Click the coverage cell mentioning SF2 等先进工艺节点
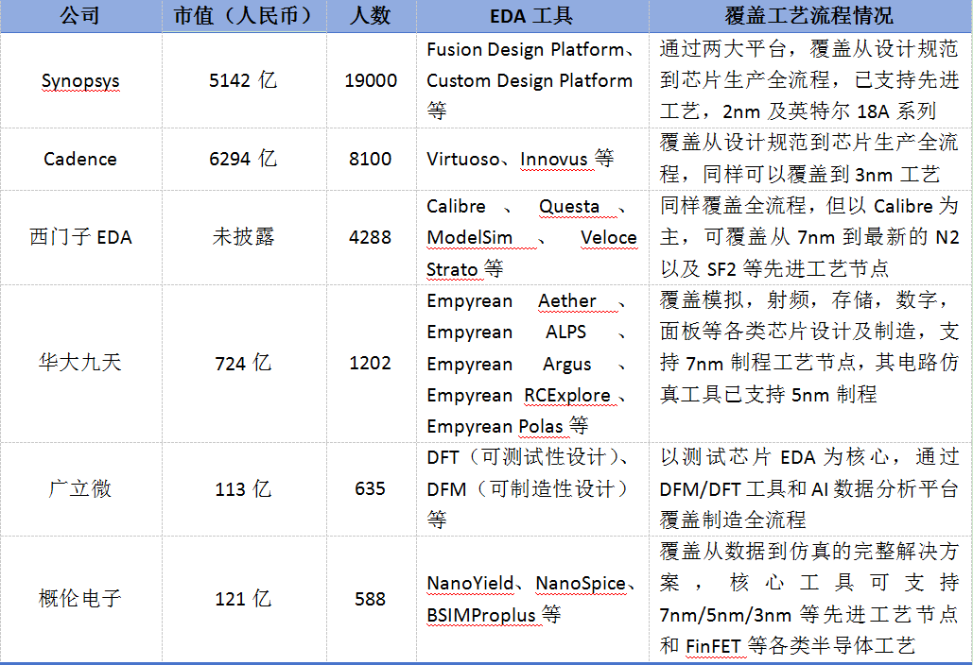The height and width of the screenshot is (665, 973). pyautogui.click(x=810, y=237)
